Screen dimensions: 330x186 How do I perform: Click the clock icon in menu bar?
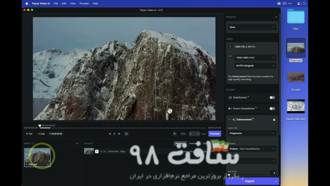[x=304, y=3]
